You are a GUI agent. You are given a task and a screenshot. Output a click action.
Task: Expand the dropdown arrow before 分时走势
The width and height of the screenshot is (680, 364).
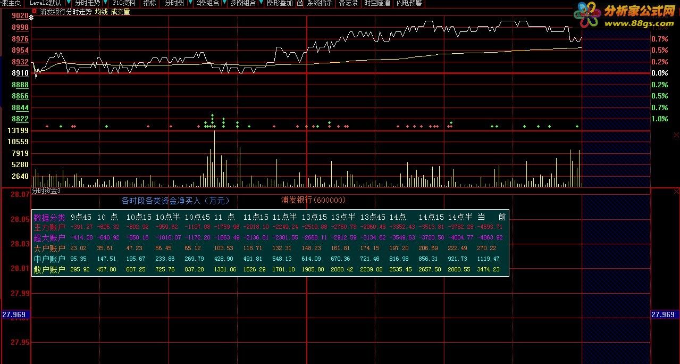70,3
